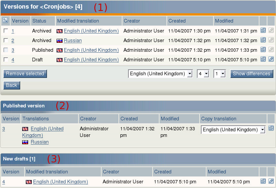This screenshot has width=276, height=188.
Task: Edit version 4 in New drafts panel
Action: 271,181
